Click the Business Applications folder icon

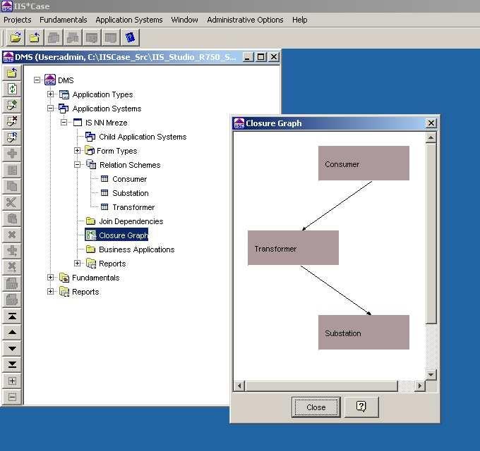(x=90, y=249)
